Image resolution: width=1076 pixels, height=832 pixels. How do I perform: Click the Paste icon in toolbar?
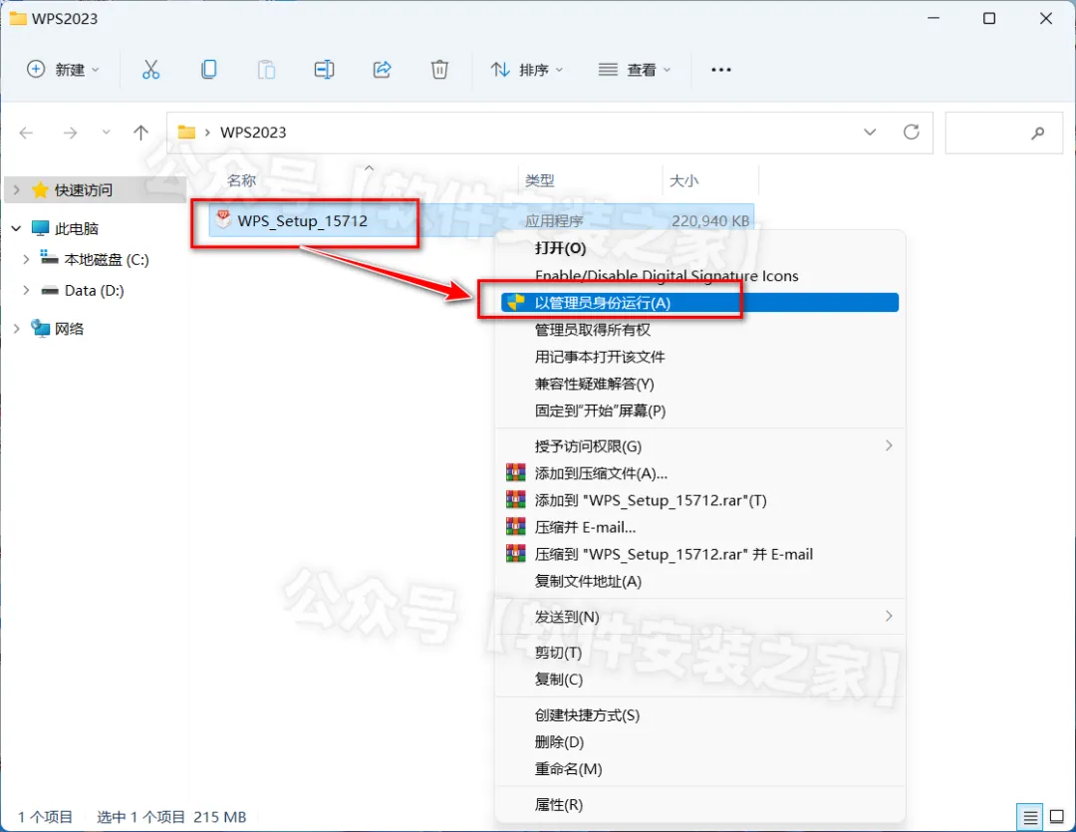coord(266,70)
